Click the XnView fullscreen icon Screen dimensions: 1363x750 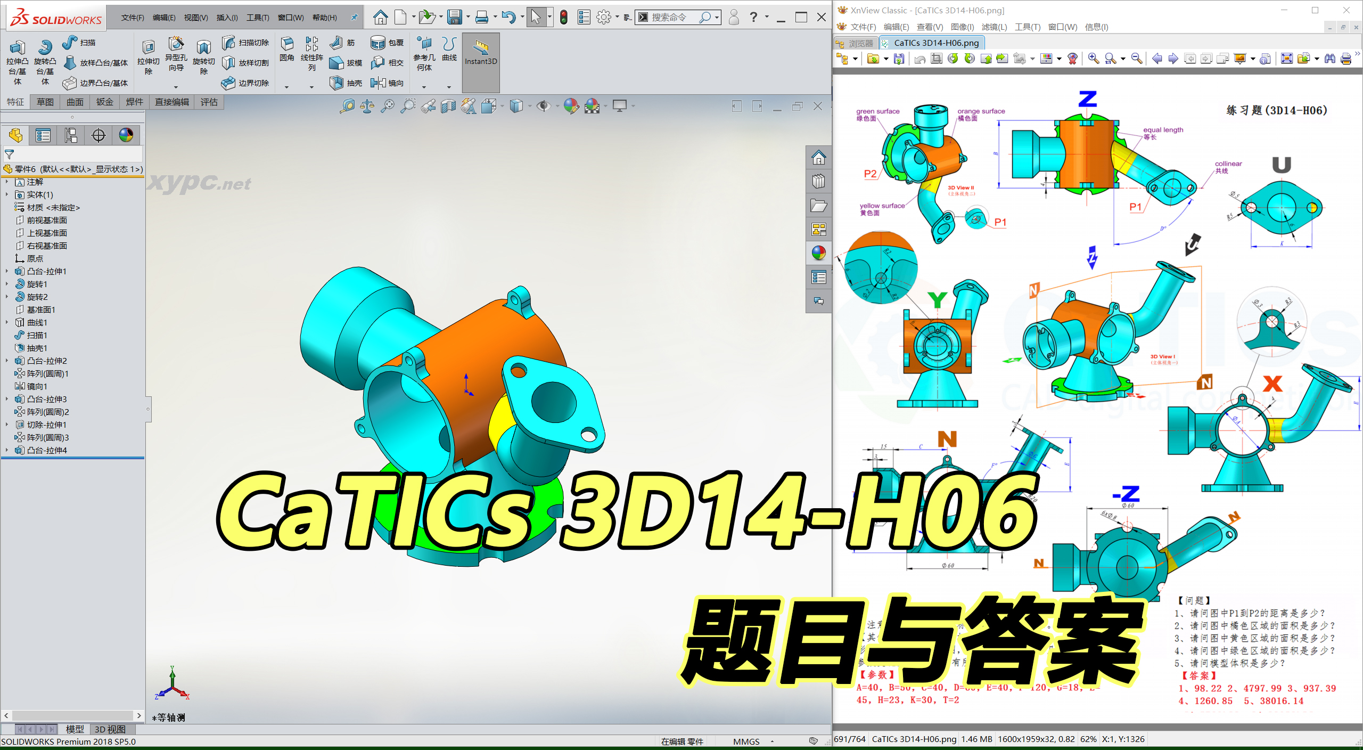(x=1286, y=59)
